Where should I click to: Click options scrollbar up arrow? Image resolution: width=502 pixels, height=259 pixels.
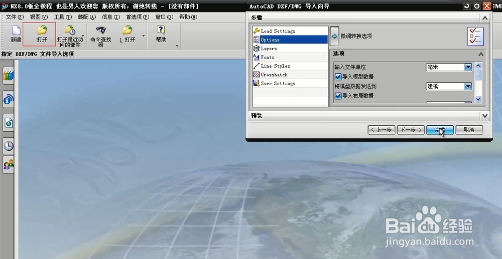478,66
